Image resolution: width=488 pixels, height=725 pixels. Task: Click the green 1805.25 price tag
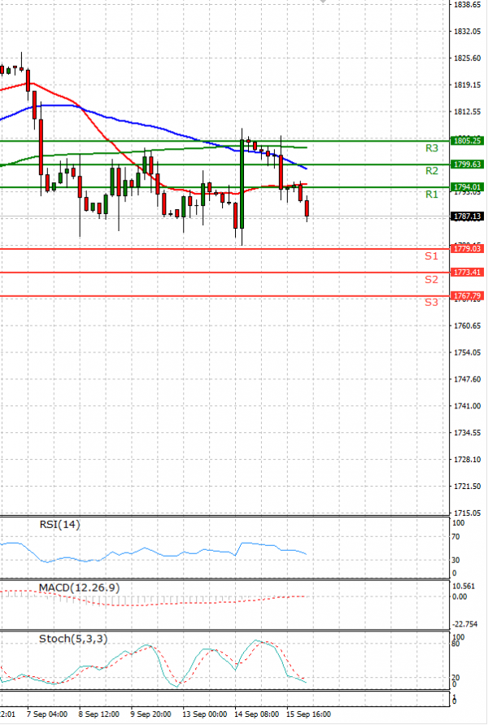467,141
